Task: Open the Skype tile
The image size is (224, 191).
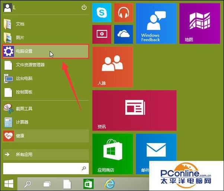Action: click(x=102, y=13)
